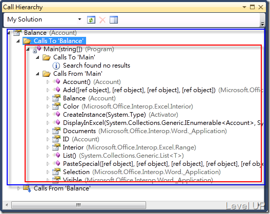
Task: Expand the Add([ref object]...) node
Action: click(48, 90)
